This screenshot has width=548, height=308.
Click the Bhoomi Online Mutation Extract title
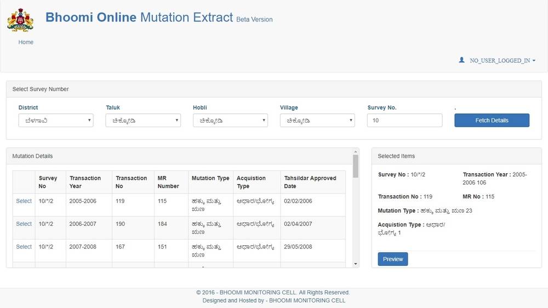pyautogui.click(x=139, y=18)
